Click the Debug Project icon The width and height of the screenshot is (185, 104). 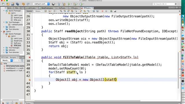click(x=75, y=4)
